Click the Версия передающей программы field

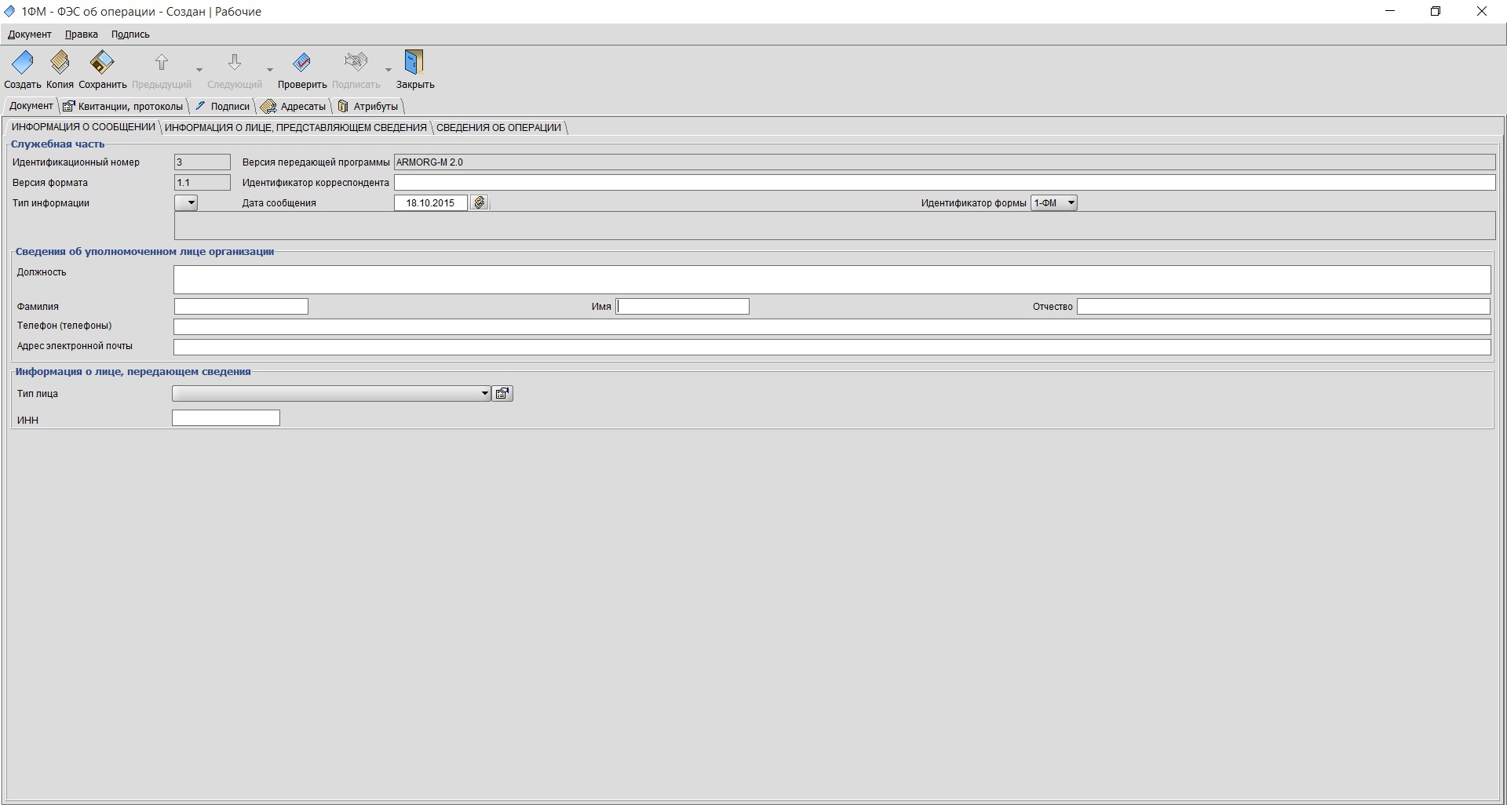[x=945, y=162]
